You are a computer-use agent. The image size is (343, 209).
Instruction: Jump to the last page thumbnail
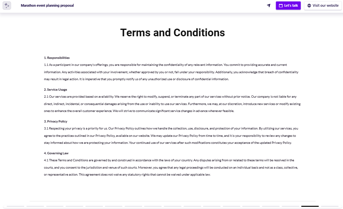tap(329, 206)
